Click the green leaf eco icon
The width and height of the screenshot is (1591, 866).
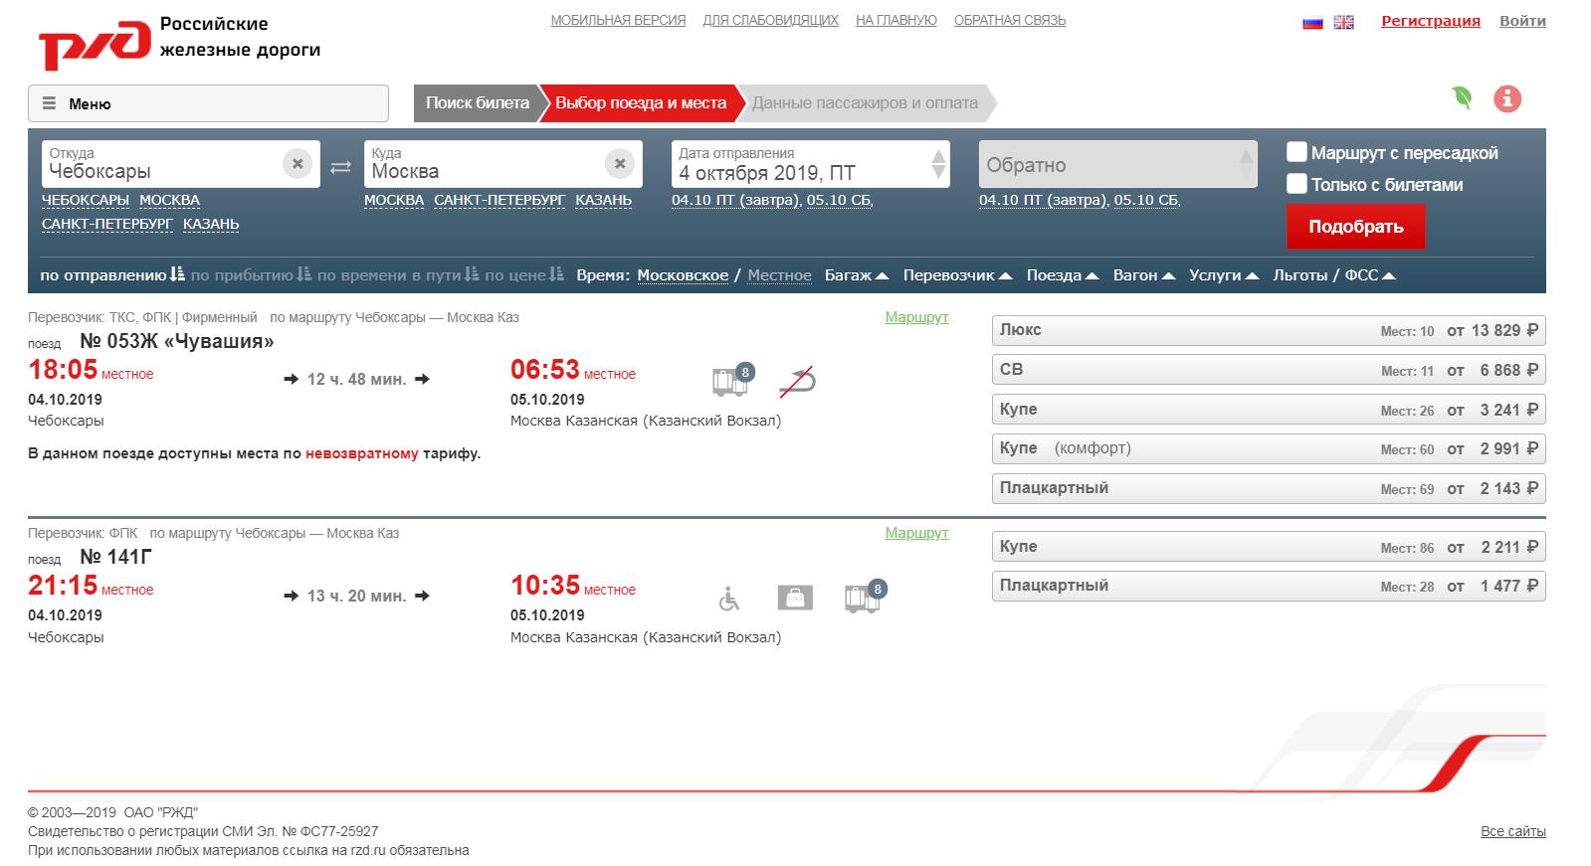[1462, 97]
